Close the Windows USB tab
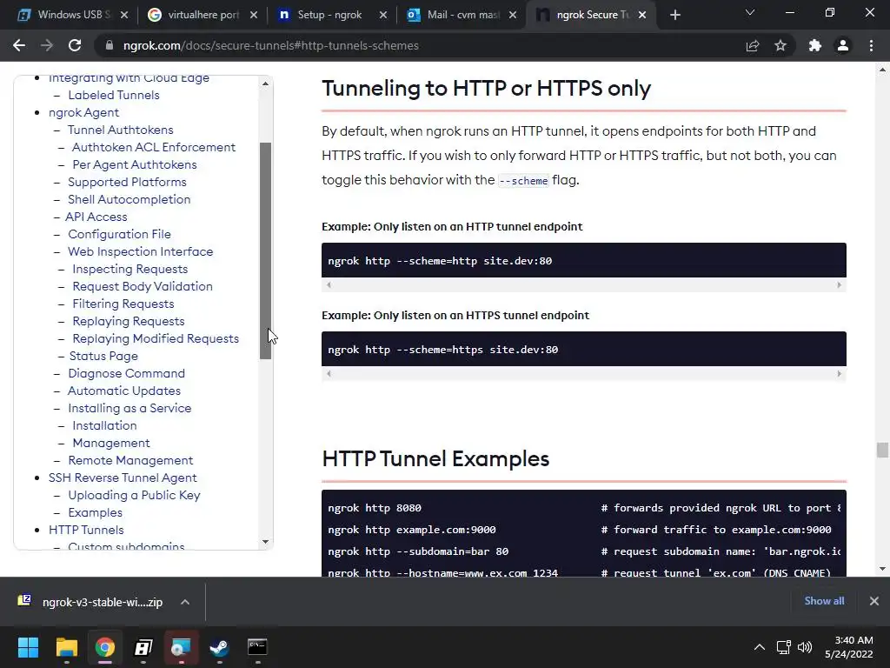The image size is (890, 668). [124, 15]
